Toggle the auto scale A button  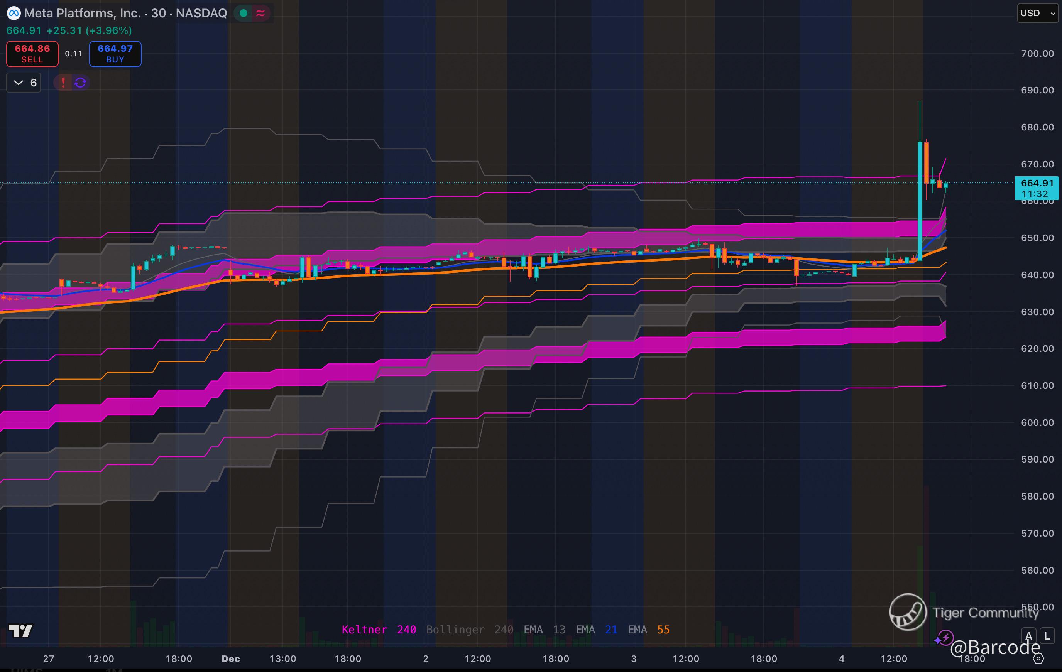[1028, 636]
